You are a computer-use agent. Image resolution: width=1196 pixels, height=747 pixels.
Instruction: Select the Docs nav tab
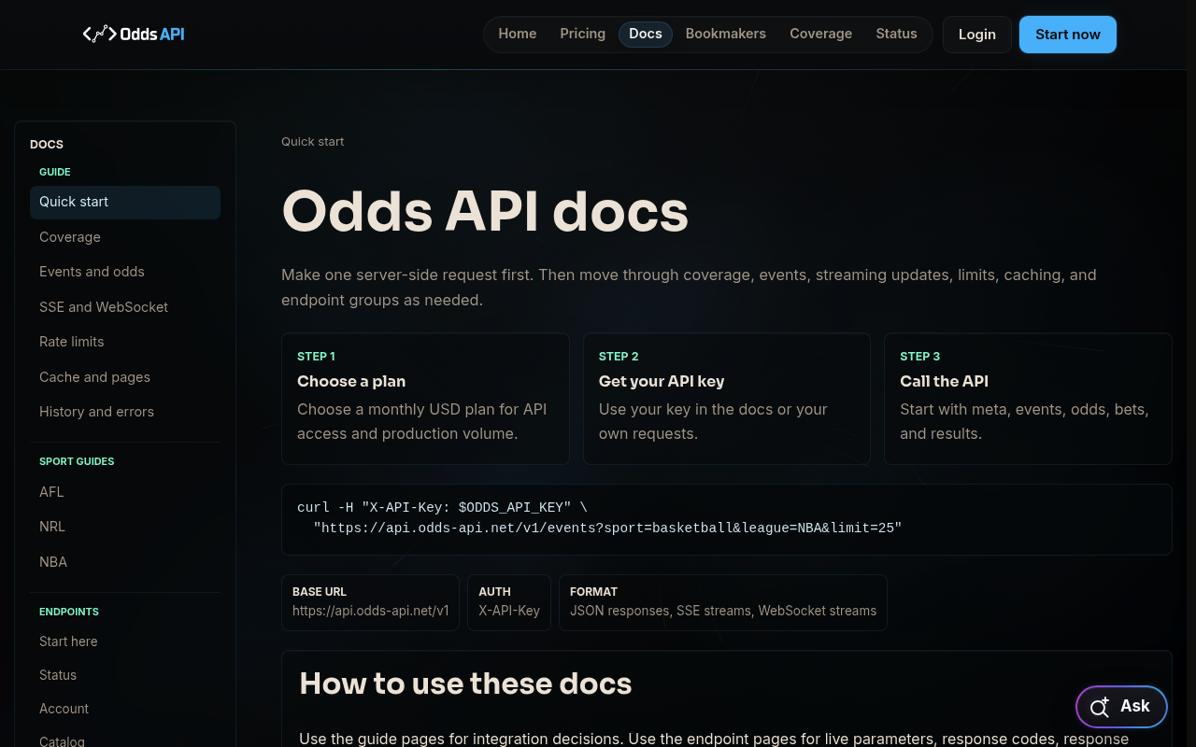(646, 34)
